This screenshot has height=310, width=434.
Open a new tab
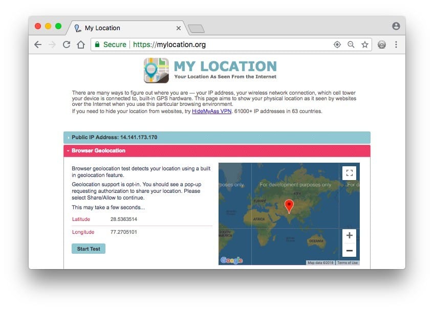196,28
